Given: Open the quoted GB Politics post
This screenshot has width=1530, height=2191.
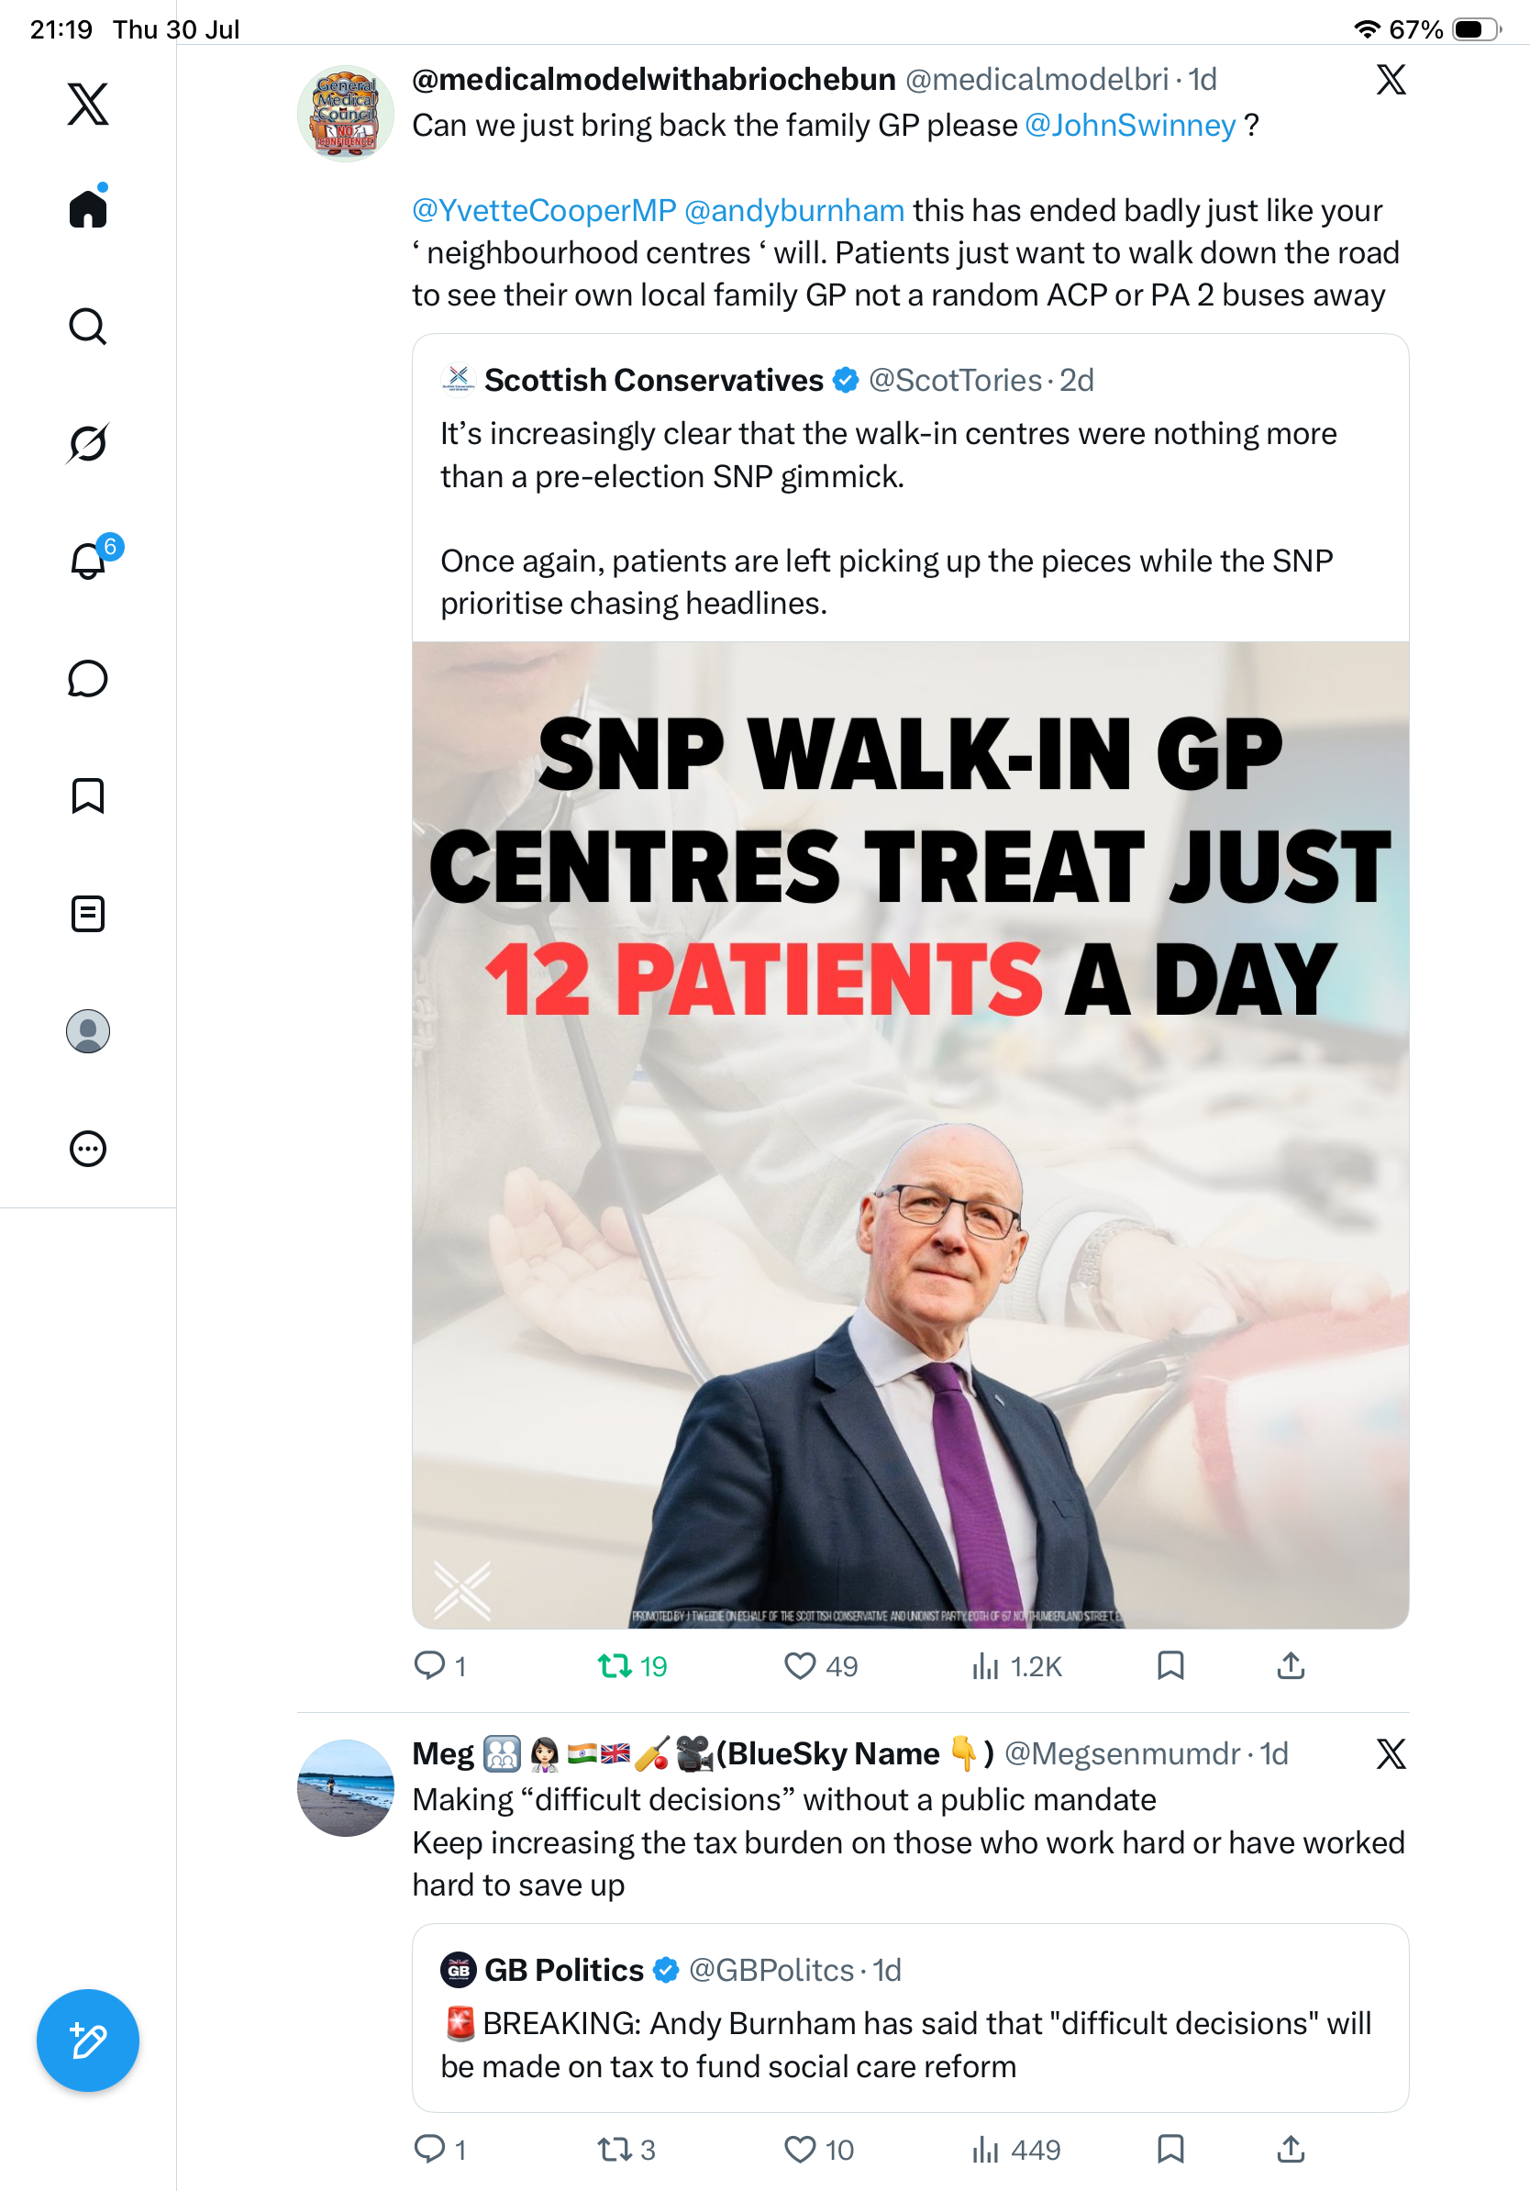Looking at the screenshot, I should [910, 2018].
